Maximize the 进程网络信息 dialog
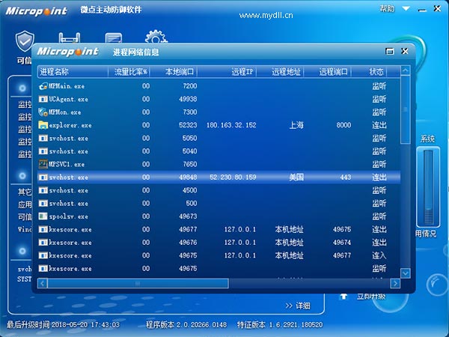 (389, 51)
